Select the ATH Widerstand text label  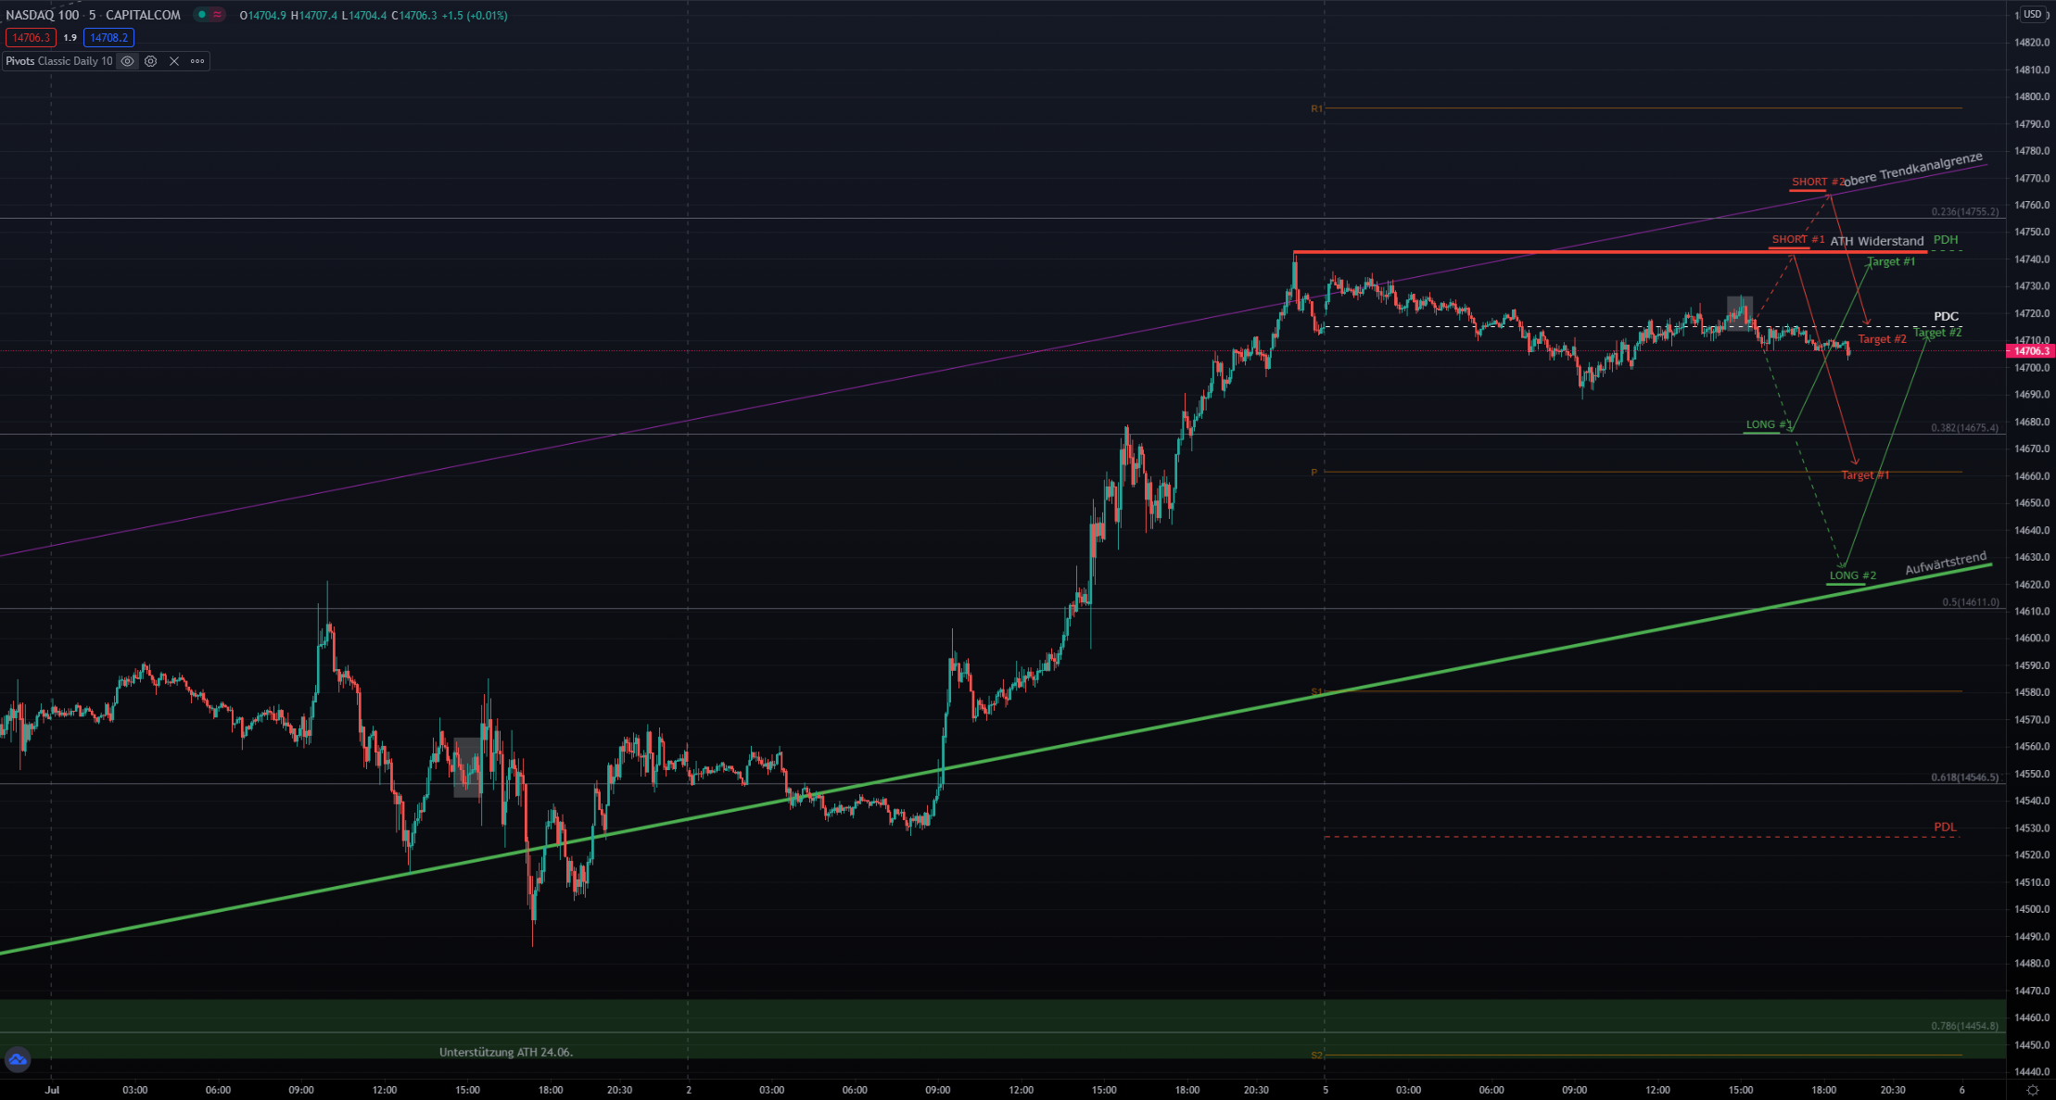click(x=1876, y=241)
